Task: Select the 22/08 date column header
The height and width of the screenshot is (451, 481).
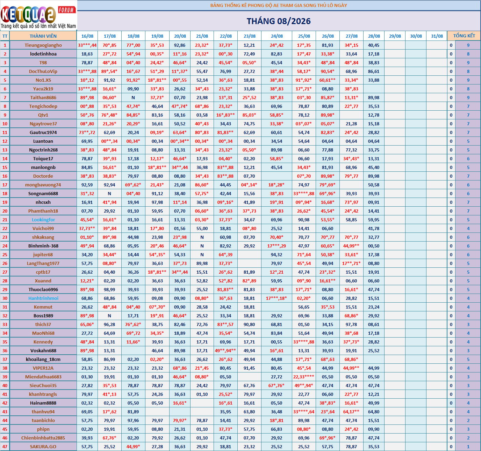Action: pos(226,36)
